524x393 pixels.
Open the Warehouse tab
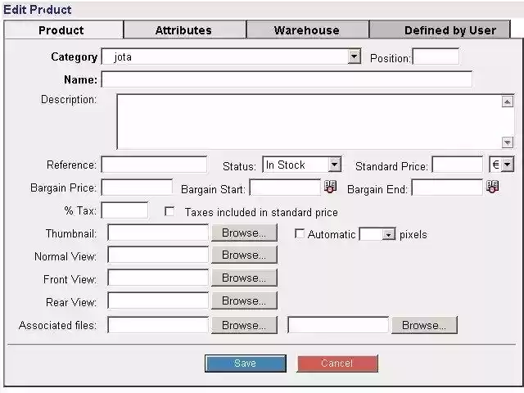click(308, 30)
